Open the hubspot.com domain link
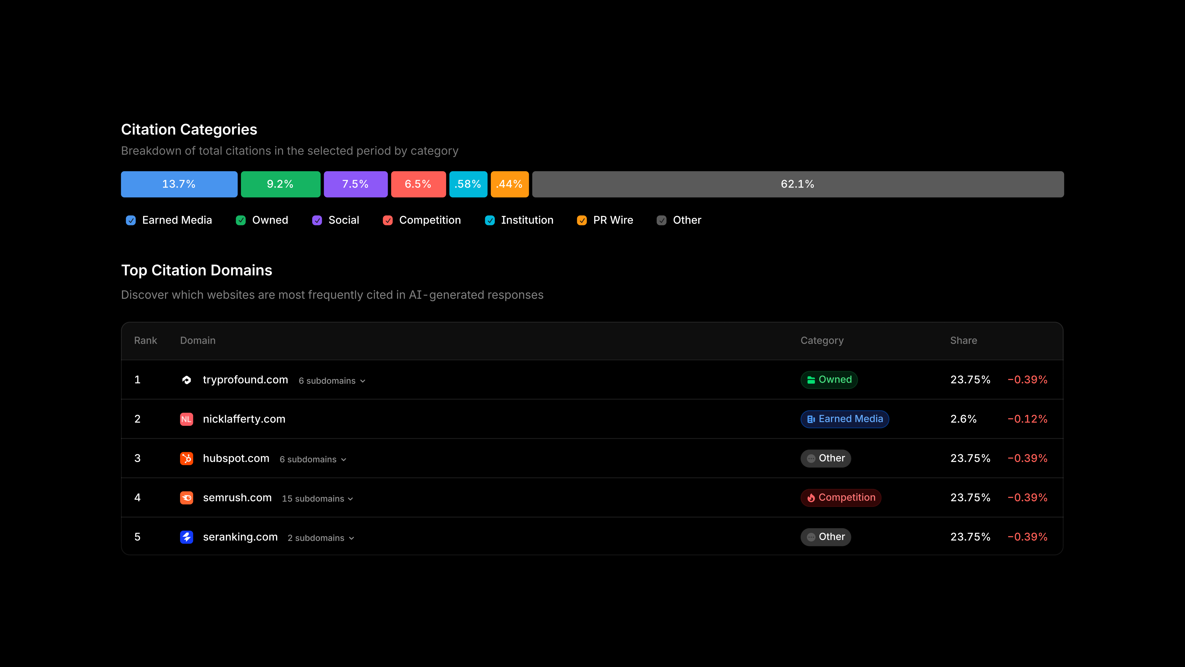Image resolution: width=1185 pixels, height=667 pixels. (236, 458)
